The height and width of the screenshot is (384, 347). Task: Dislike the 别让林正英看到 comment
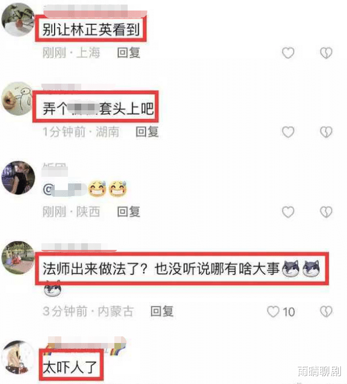tap(326, 53)
